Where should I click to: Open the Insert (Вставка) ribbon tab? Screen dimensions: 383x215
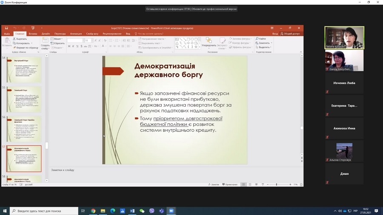coord(33,34)
